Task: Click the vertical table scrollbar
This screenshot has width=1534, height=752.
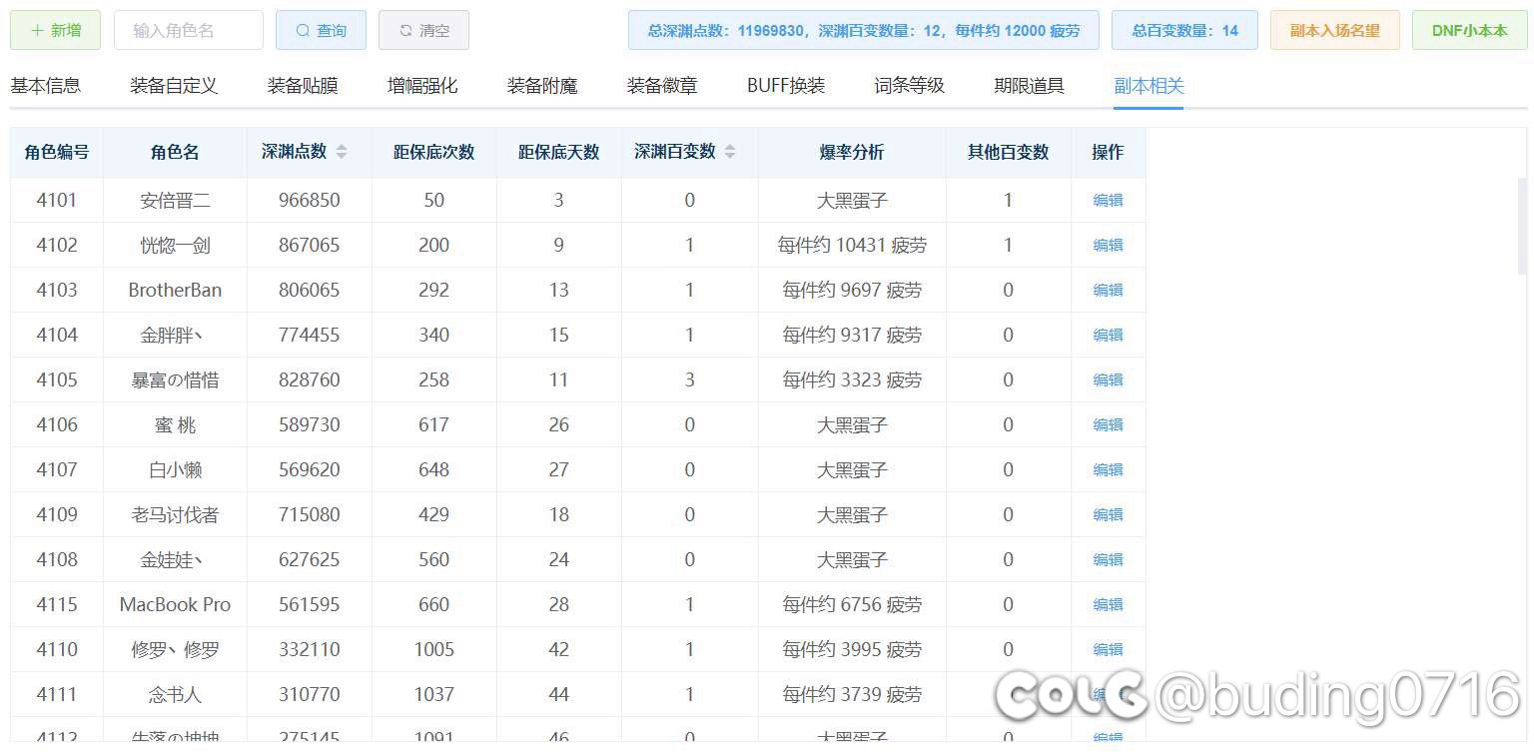Action: tap(1522, 225)
